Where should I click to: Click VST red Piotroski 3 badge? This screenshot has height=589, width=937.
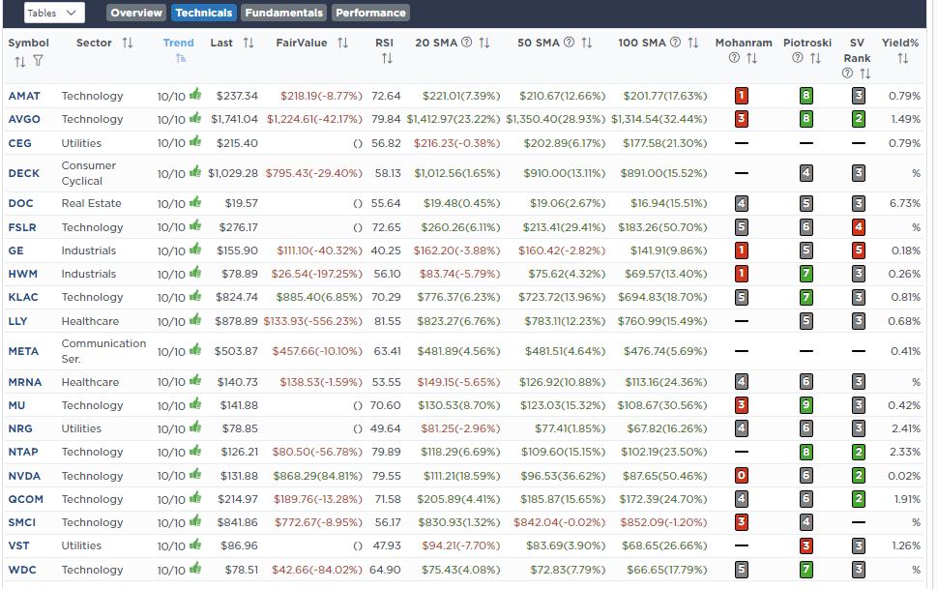click(x=806, y=545)
